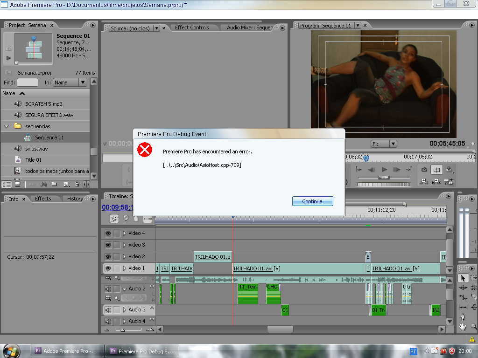Switch Project panel to Icon view
Viewport: 478px width, 358px height.
click(18, 184)
